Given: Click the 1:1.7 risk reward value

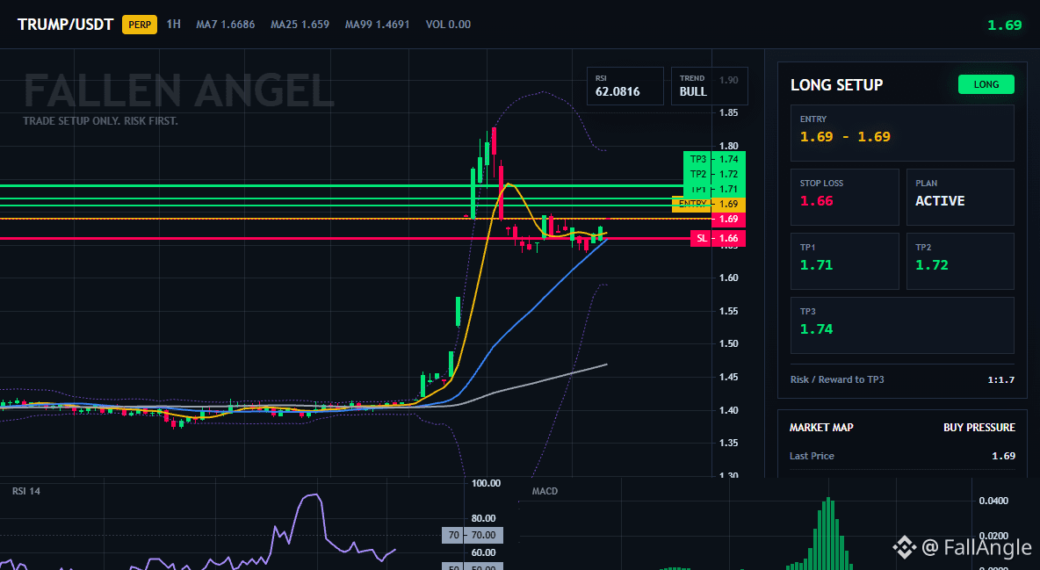Looking at the screenshot, I should coord(1000,380).
